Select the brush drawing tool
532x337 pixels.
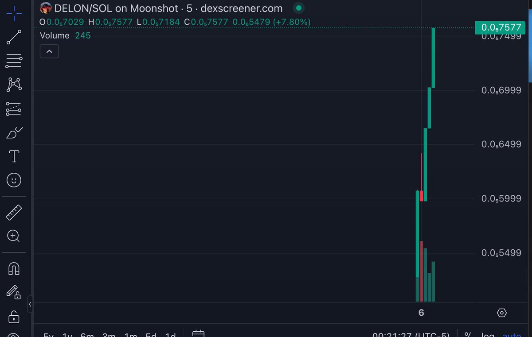[x=14, y=132]
